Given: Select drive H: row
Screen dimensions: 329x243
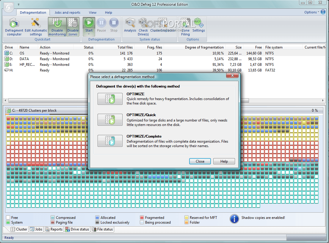Looking at the screenshot, I should coord(164,70).
